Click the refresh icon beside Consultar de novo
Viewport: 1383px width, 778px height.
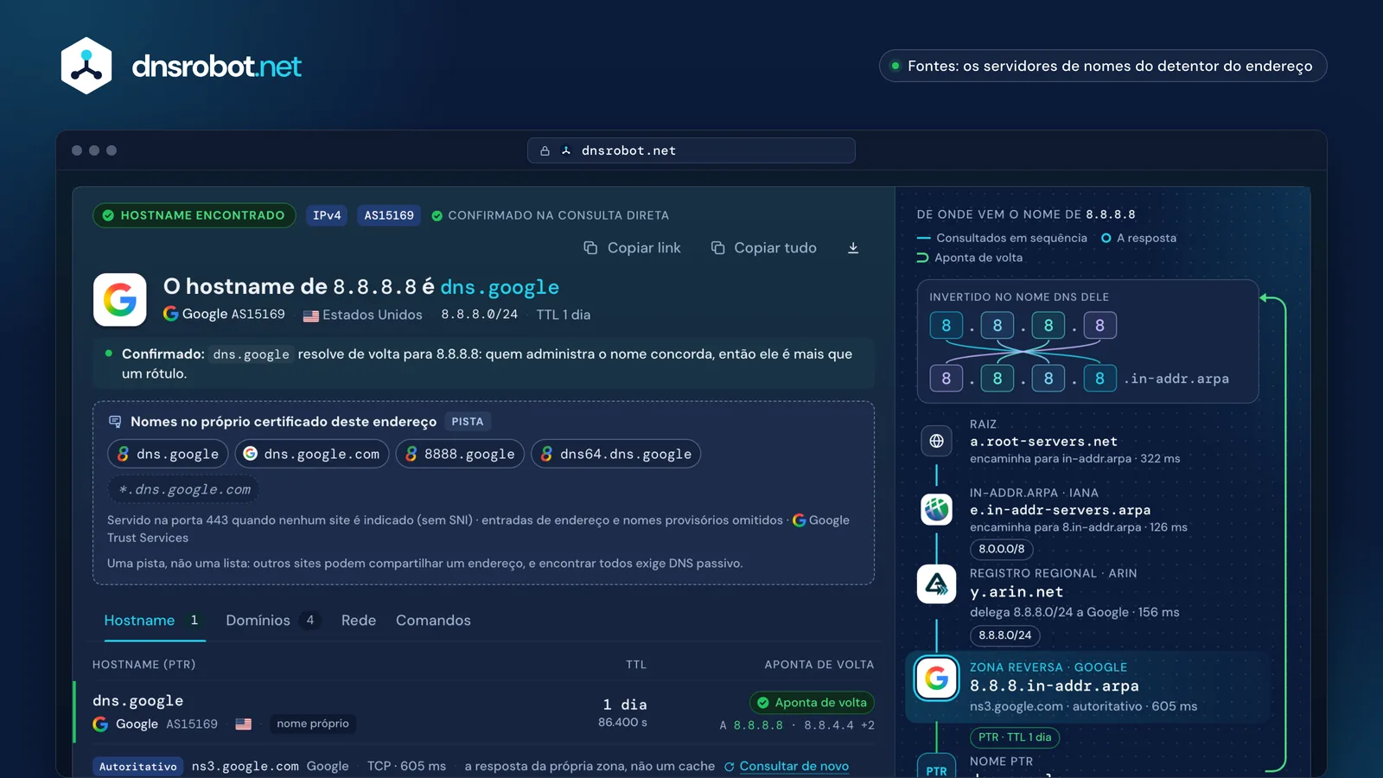click(730, 767)
